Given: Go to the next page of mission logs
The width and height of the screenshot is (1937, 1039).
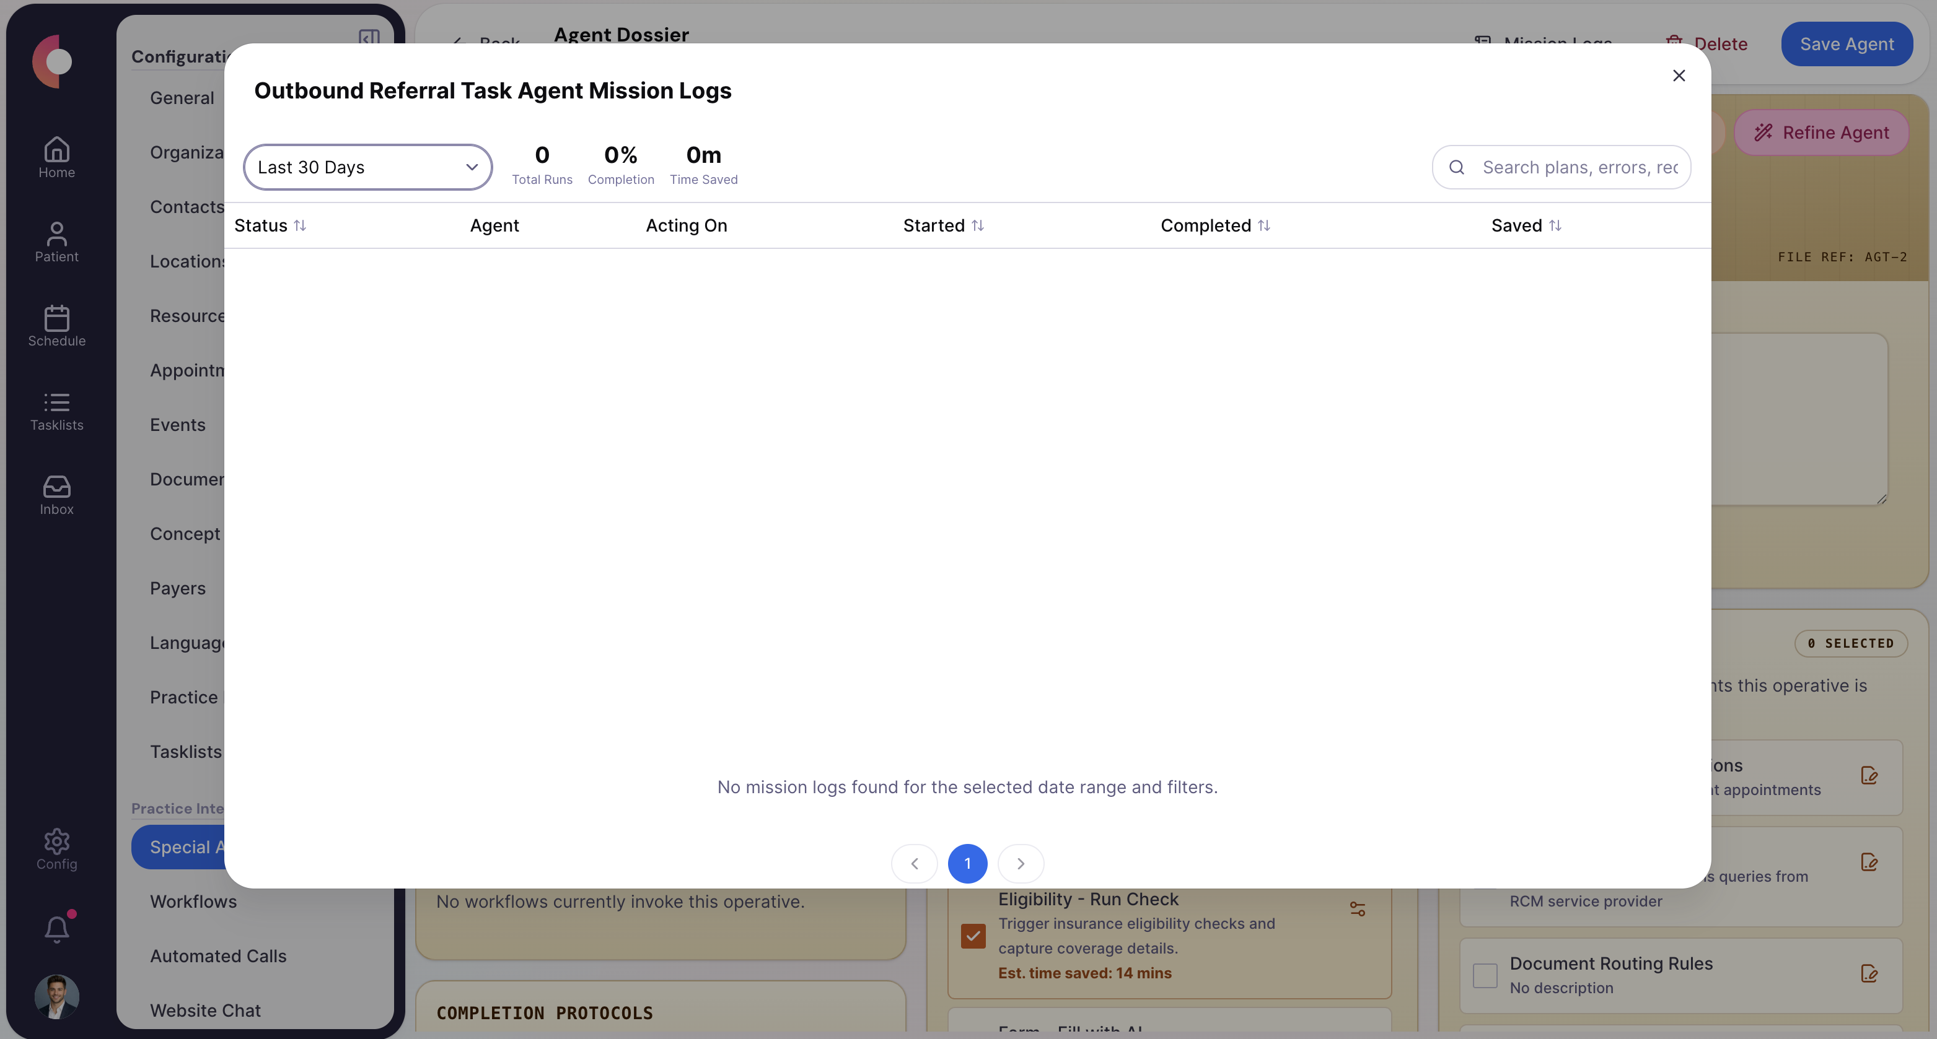Looking at the screenshot, I should pos(1021,863).
